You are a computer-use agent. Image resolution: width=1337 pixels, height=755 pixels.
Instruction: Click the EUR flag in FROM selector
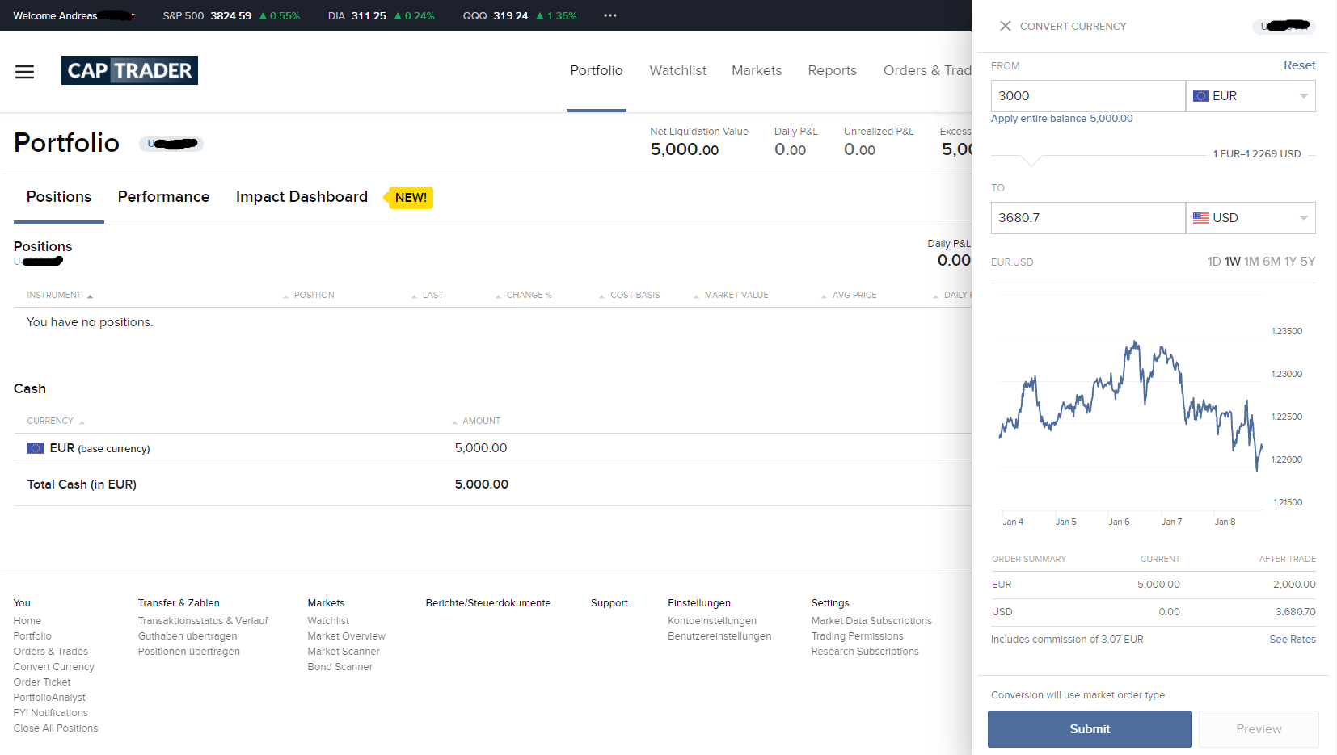(x=1201, y=96)
